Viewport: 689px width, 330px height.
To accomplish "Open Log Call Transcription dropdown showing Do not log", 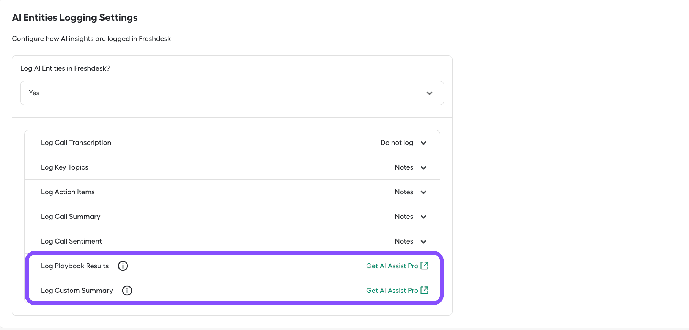I will coord(403,143).
